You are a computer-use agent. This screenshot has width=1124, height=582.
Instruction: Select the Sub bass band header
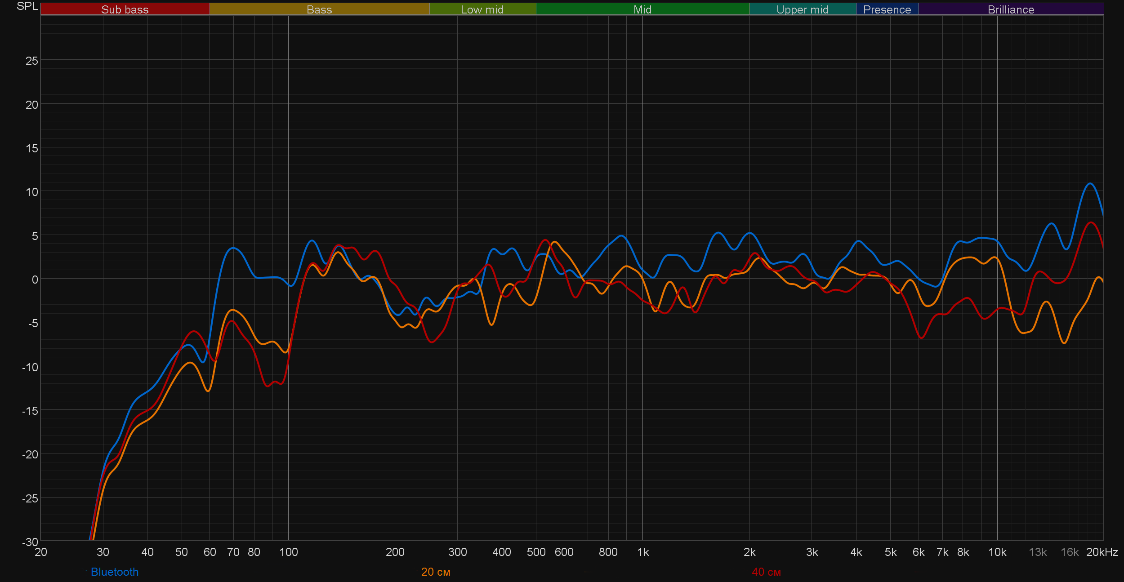[x=125, y=9]
